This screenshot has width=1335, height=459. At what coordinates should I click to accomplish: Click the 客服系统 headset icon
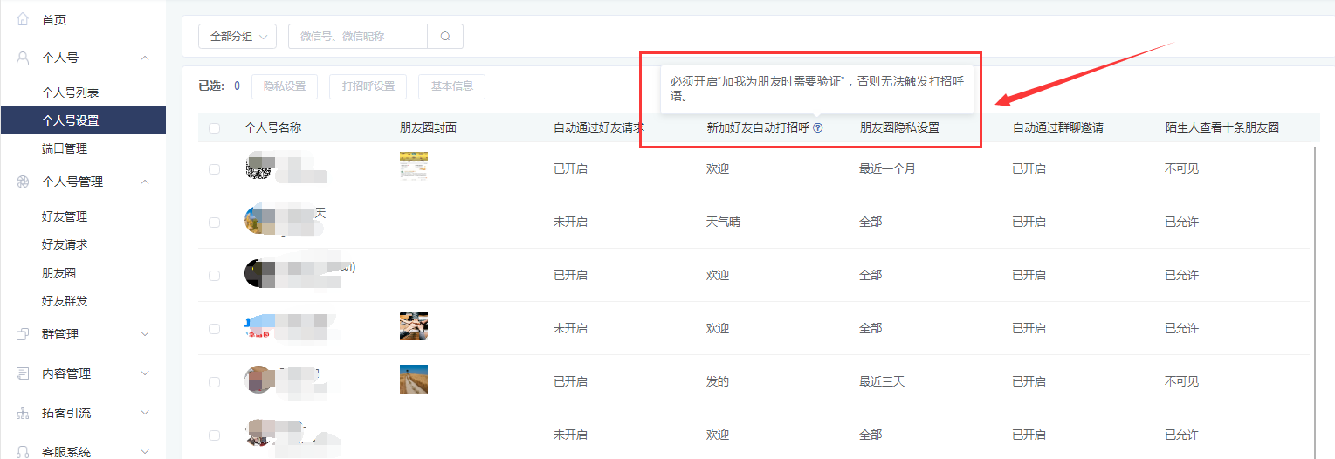(23, 452)
